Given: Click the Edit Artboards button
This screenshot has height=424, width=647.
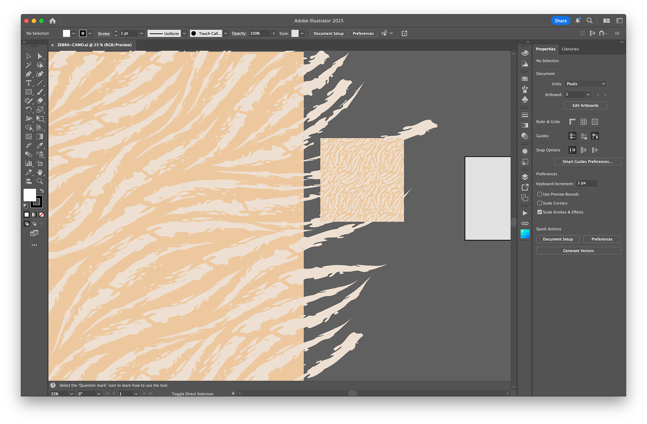Looking at the screenshot, I should click(585, 105).
